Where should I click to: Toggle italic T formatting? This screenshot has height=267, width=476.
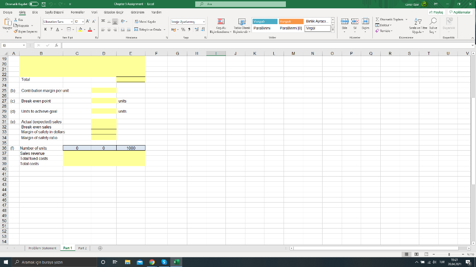[x=51, y=30]
